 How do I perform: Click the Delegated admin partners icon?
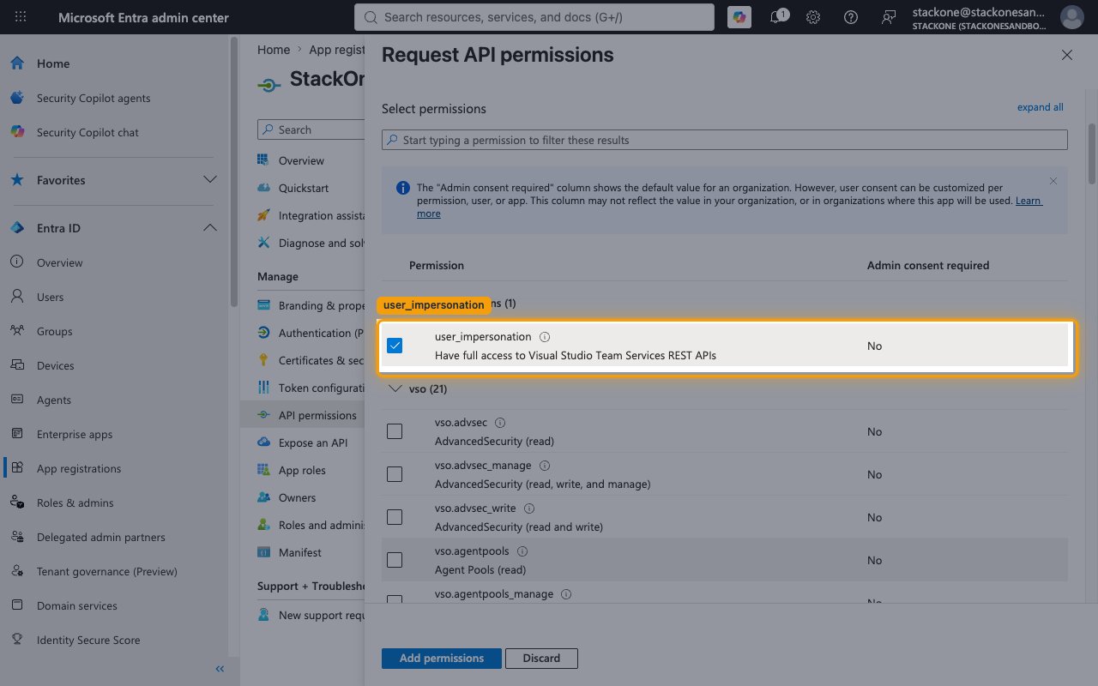[x=17, y=537]
